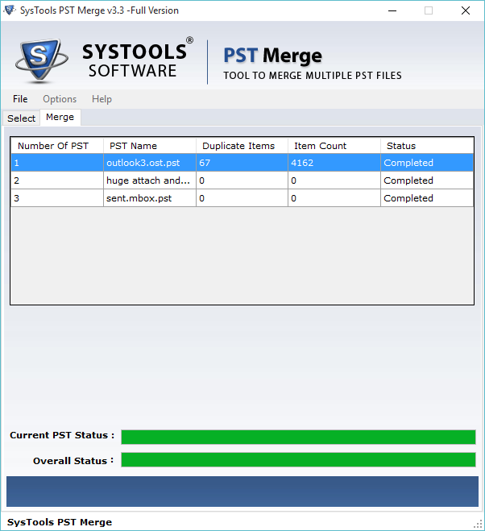Click the Item Count column header
Image resolution: width=485 pixels, height=531 pixels.
334,146
